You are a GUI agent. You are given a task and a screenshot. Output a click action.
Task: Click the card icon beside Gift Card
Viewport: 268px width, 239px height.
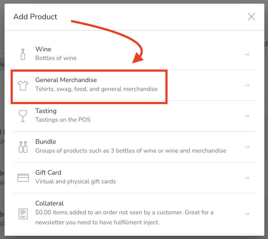point(23,177)
